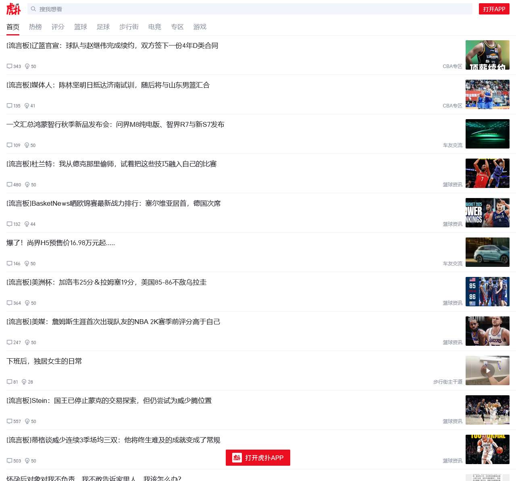Screen dimensions: 516x481
Task: Click the like icon showing 28 on the 下班后 post
Action: [x=24, y=382]
